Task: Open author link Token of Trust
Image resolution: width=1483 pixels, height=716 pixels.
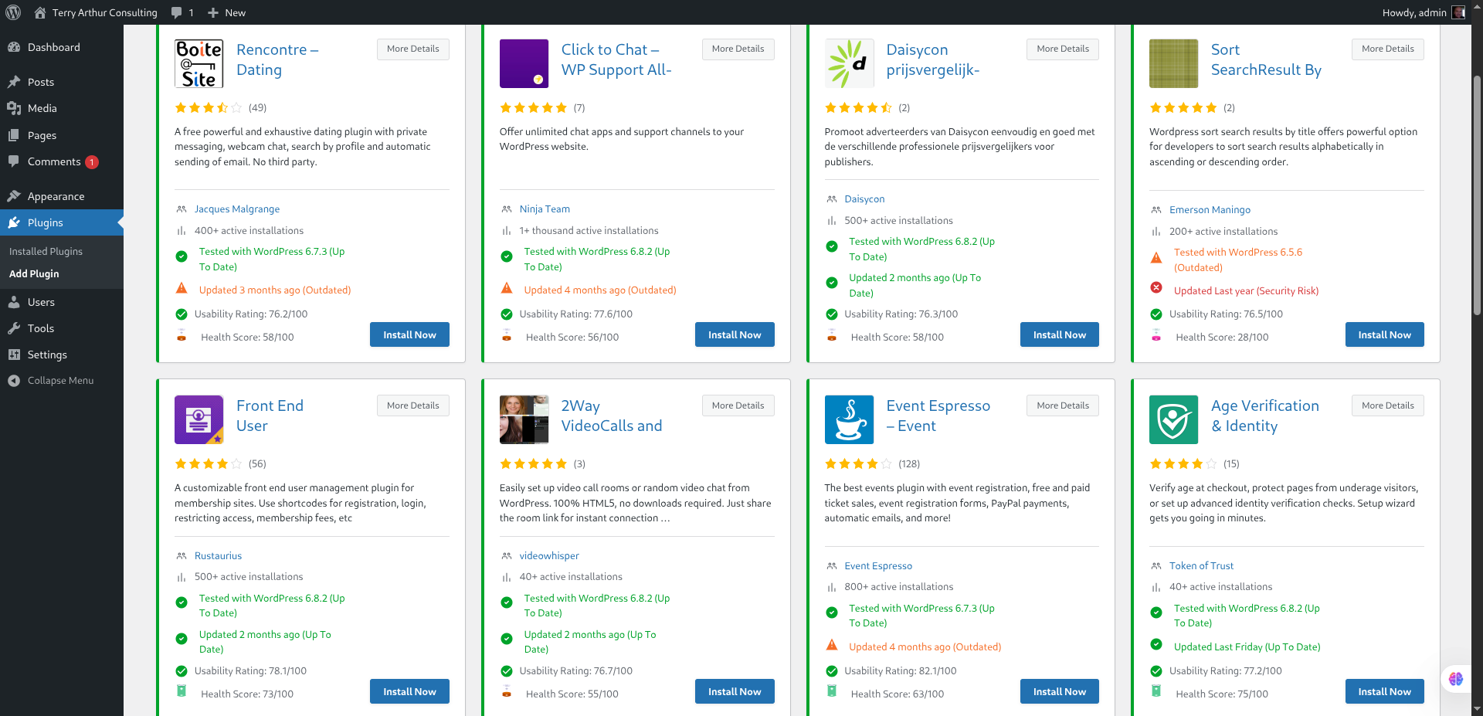Action: pos(1201,566)
